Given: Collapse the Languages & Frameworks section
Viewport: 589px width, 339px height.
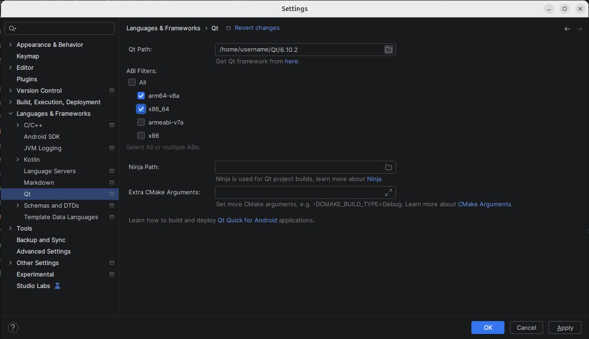Looking at the screenshot, I should coord(11,113).
